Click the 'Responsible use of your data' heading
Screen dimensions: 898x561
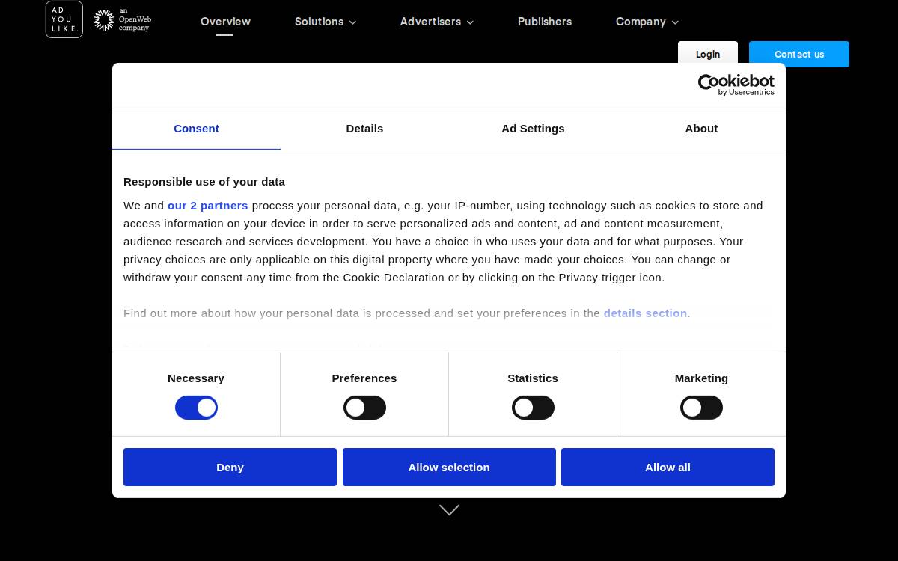(204, 182)
